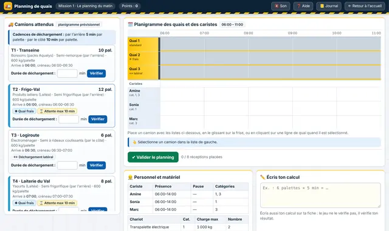Click Vérifier for T1 Transeine
This screenshot has height=231, width=389.
(96, 73)
